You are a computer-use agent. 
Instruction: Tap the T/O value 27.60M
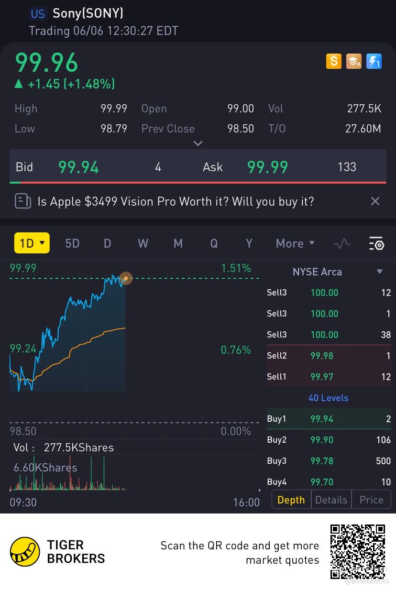point(363,129)
